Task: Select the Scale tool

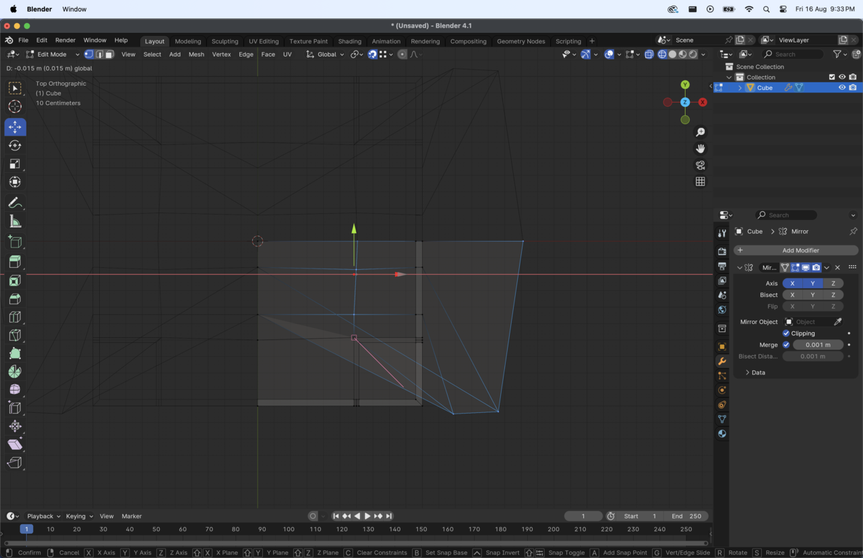Action: [x=15, y=164]
